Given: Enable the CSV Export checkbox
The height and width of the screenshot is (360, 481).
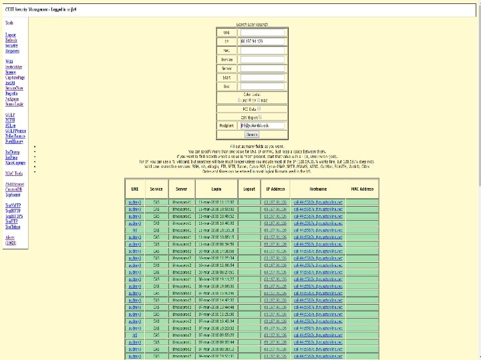Looking at the screenshot, I should click(260, 117).
